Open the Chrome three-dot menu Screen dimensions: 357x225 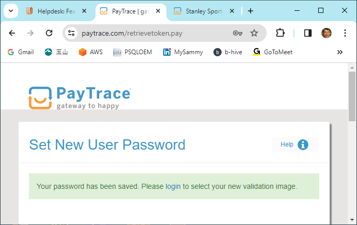tap(345, 33)
